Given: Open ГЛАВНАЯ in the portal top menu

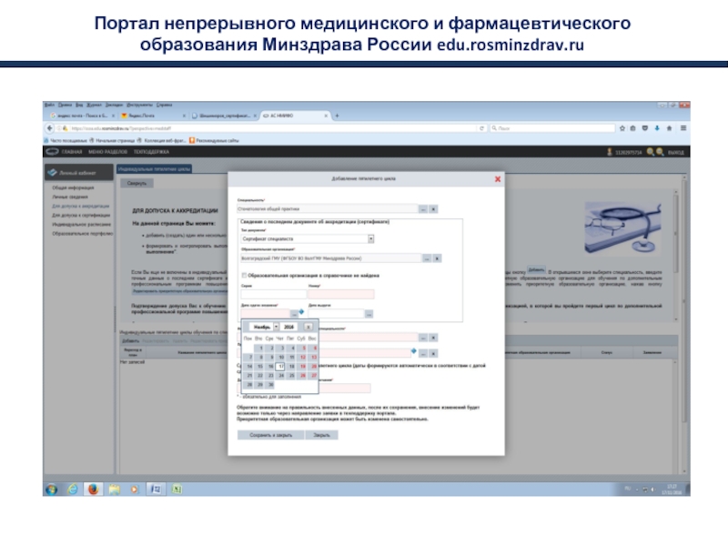Looking at the screenshot, I should (72, 152).
